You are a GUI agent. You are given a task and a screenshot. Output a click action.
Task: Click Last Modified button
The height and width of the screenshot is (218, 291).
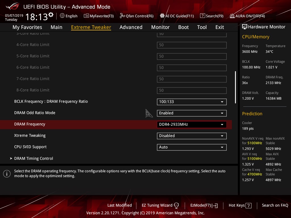(x=120, y=206)
